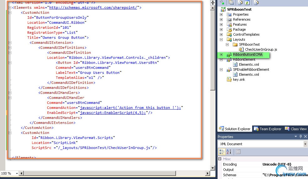The height and width of the screenshot is (179, 308).
Task: Switch properties to Categorized view
Action: [222, 151]
